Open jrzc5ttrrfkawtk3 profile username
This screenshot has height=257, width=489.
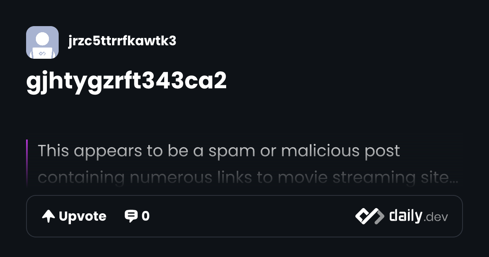coord(122,41)
